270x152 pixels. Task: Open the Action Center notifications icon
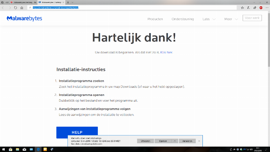(266, 149)
